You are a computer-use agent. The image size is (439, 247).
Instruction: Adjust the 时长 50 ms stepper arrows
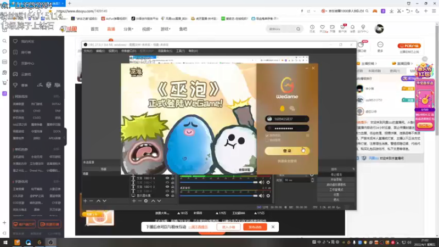312,180
